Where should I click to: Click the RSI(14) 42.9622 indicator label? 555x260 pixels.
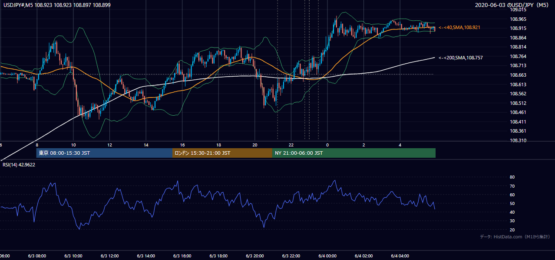tap(20, 165)
